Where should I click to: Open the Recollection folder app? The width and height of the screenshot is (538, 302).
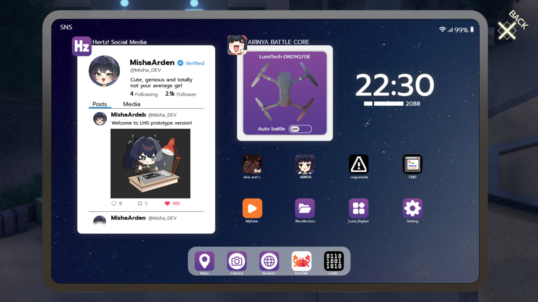[305, 208]
